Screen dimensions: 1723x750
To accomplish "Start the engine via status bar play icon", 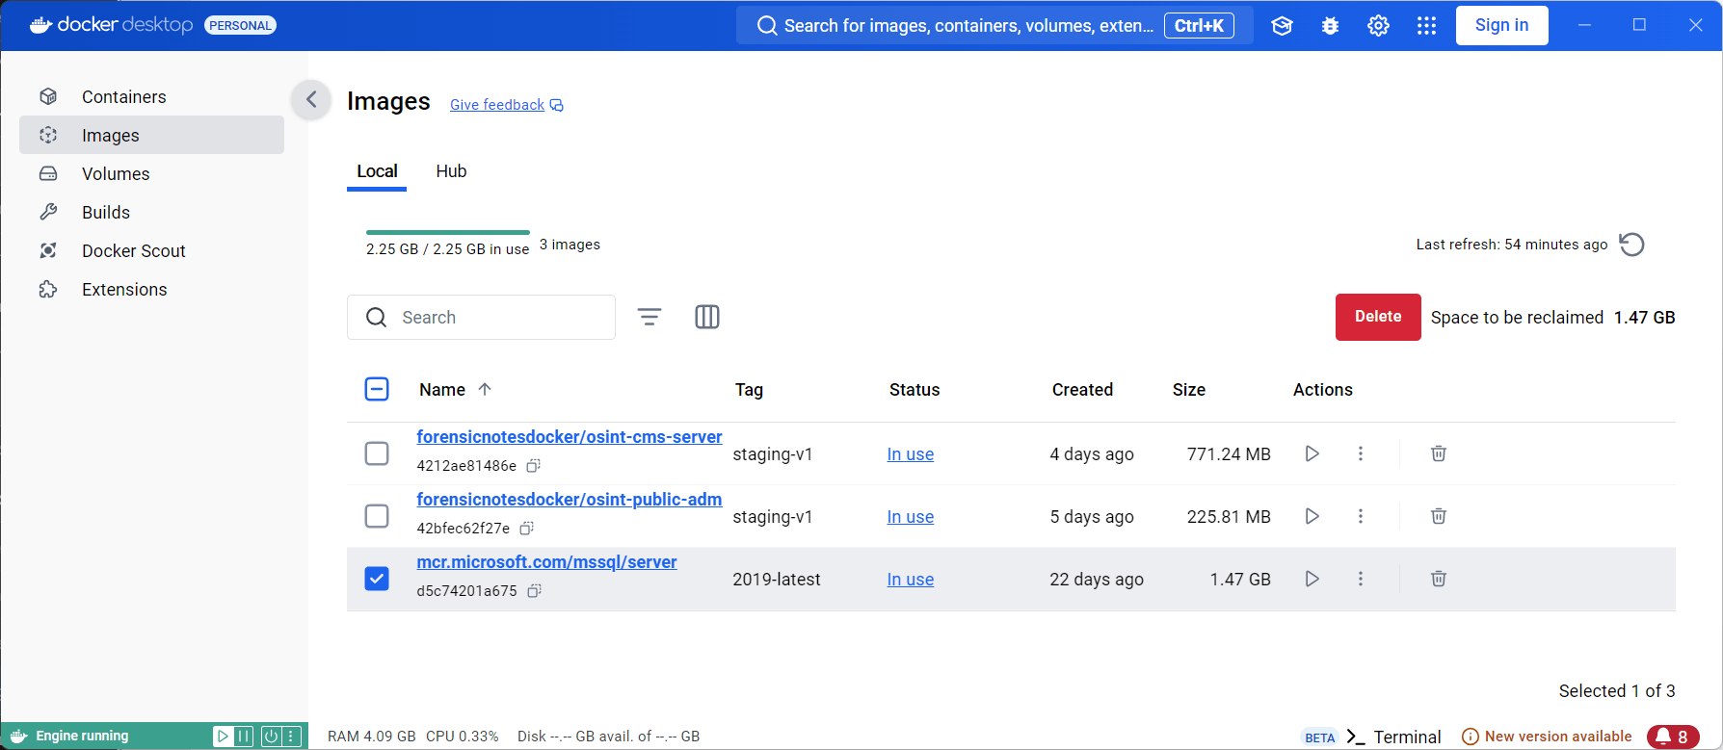I will [x=223, y=737].
